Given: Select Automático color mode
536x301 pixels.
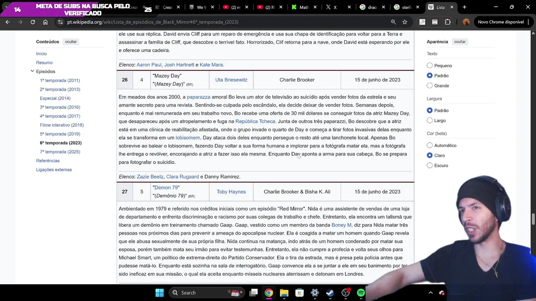Looking at the screenshot, I should [430, 145].
